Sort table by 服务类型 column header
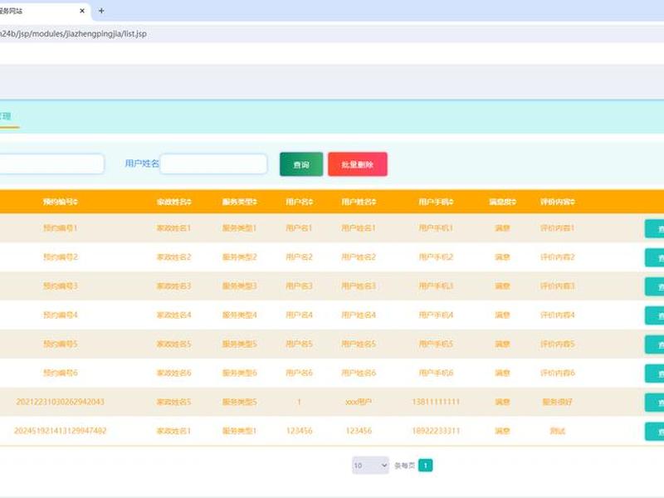 pos(240,202)
